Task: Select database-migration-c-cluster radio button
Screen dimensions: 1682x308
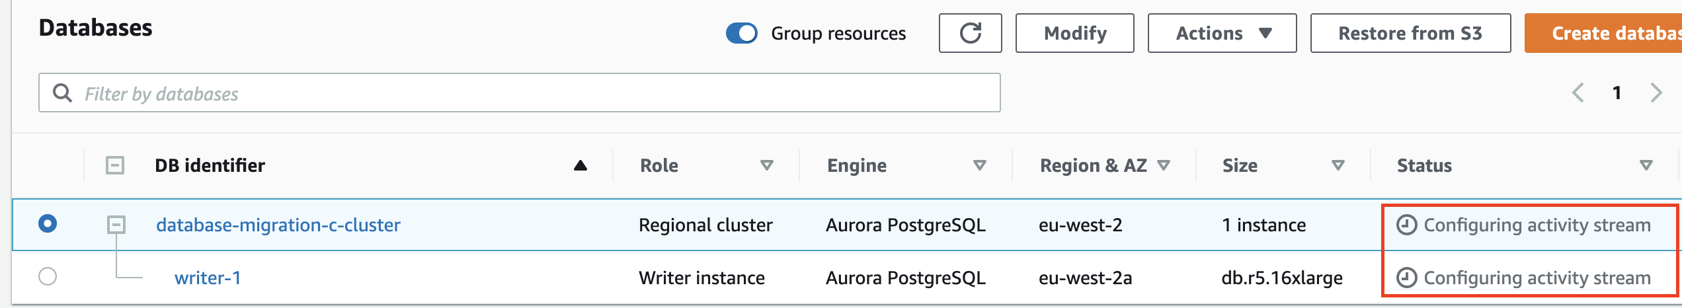Action: point(48,223)
